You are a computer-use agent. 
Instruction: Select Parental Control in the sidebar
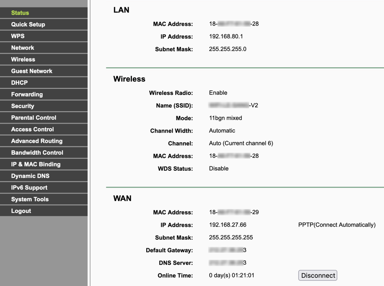[34, 118]
